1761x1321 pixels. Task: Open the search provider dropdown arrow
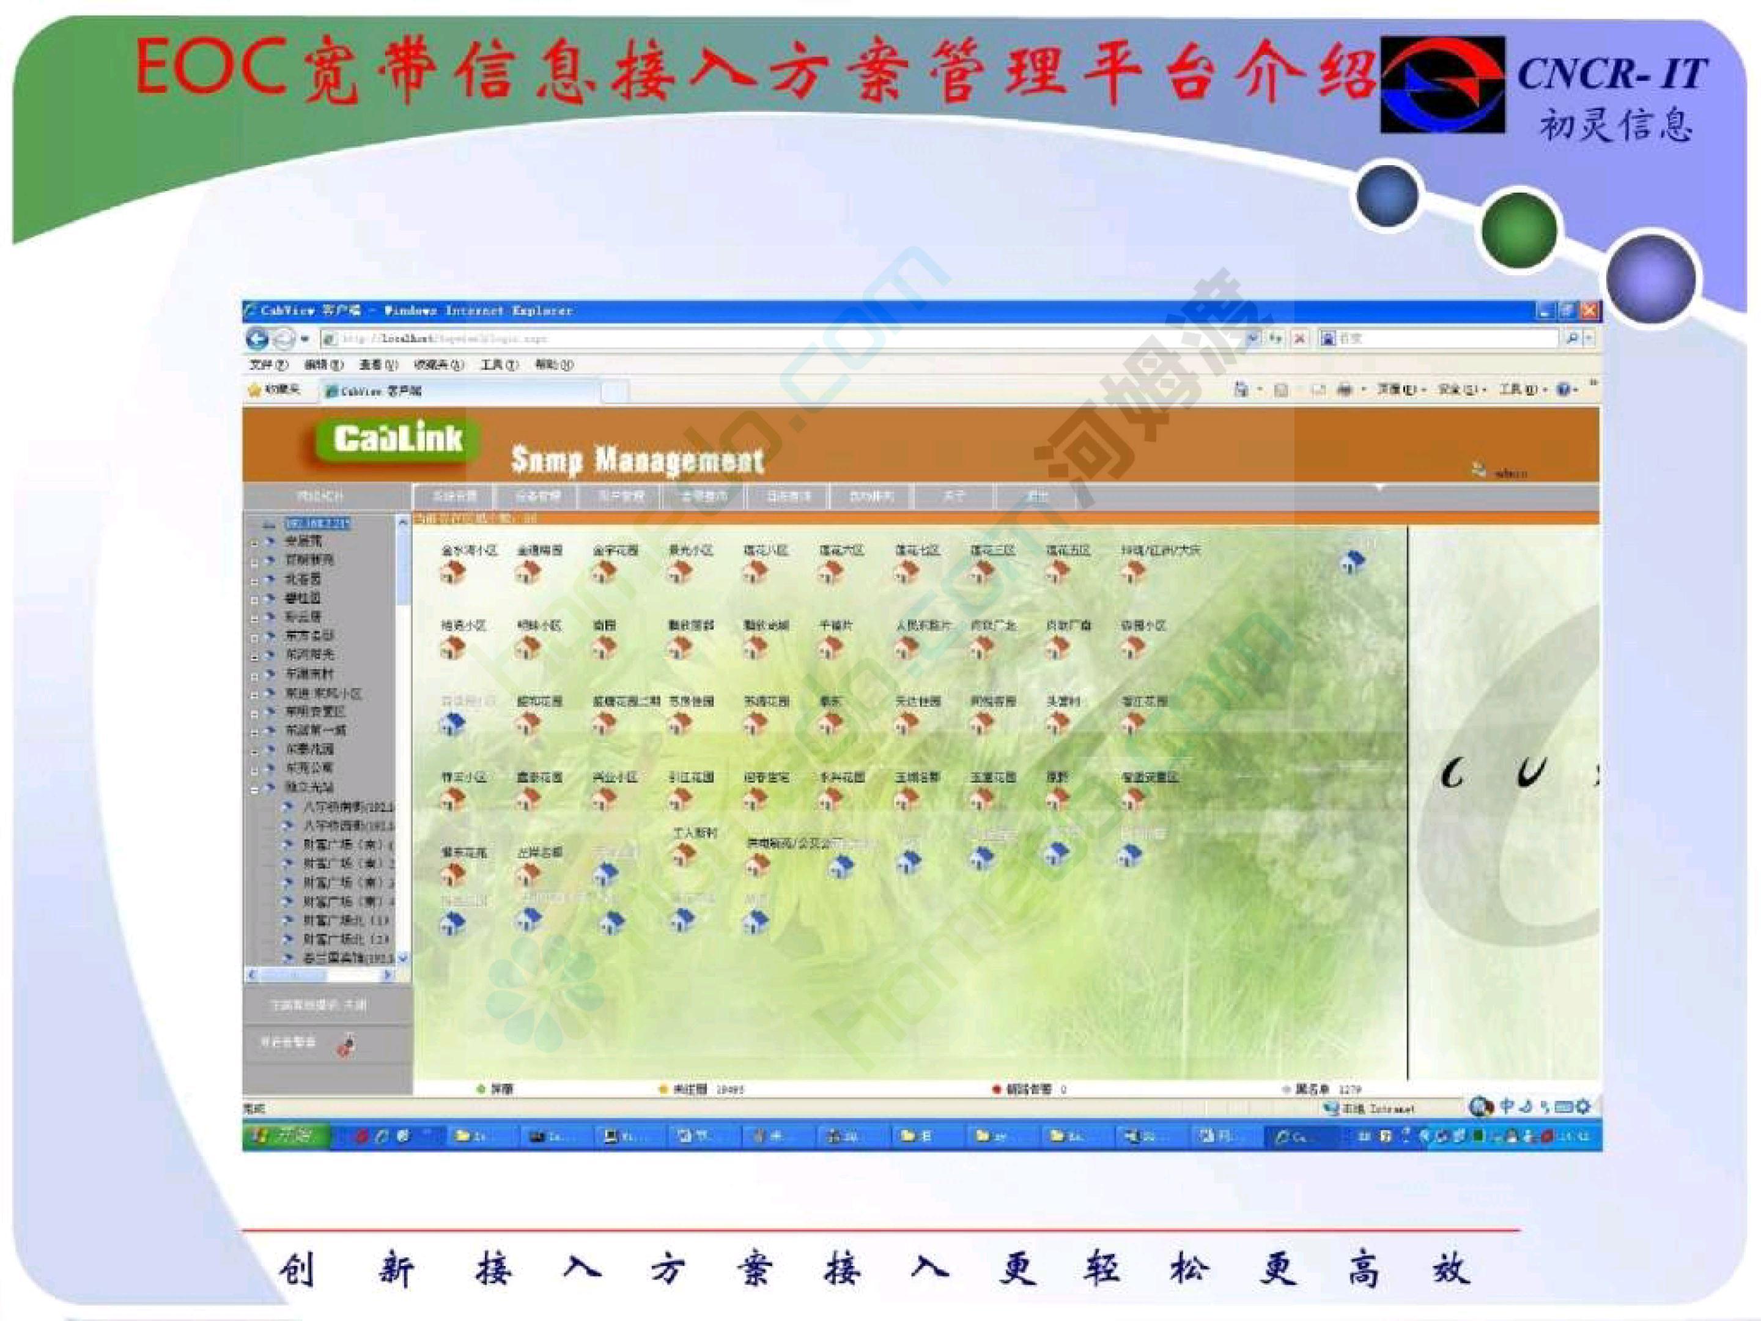(1589, 338)
